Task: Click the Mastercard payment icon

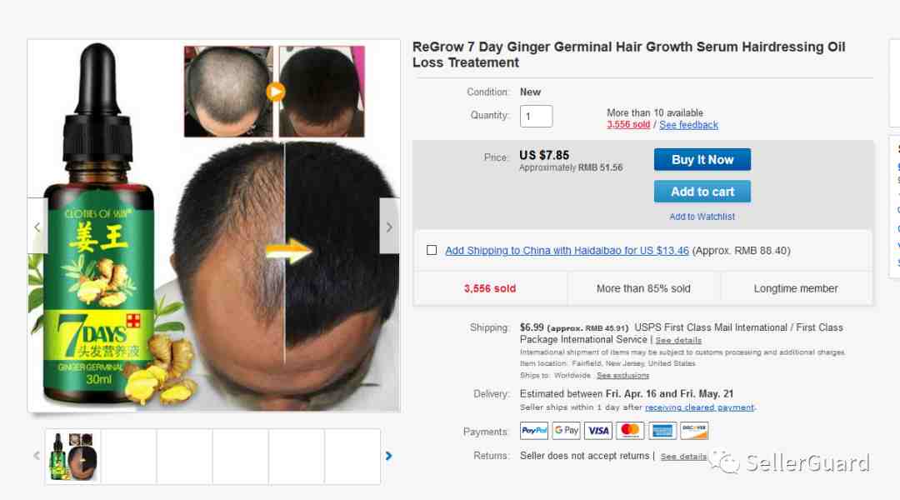Action: (630, 431)
